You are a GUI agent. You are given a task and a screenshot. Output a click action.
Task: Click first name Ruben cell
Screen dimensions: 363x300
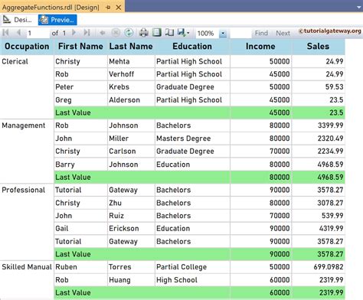tap(80, 267)
